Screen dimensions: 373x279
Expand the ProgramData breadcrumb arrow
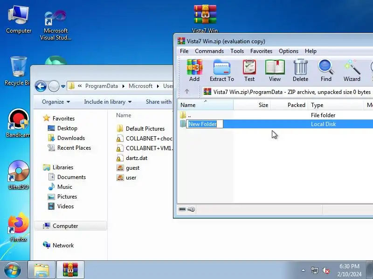click(123, 86)
